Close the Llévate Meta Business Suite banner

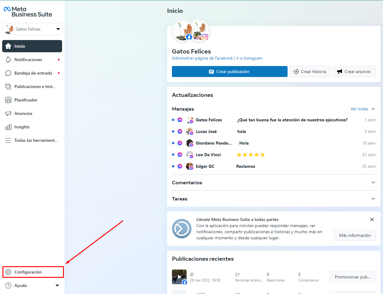372,219
